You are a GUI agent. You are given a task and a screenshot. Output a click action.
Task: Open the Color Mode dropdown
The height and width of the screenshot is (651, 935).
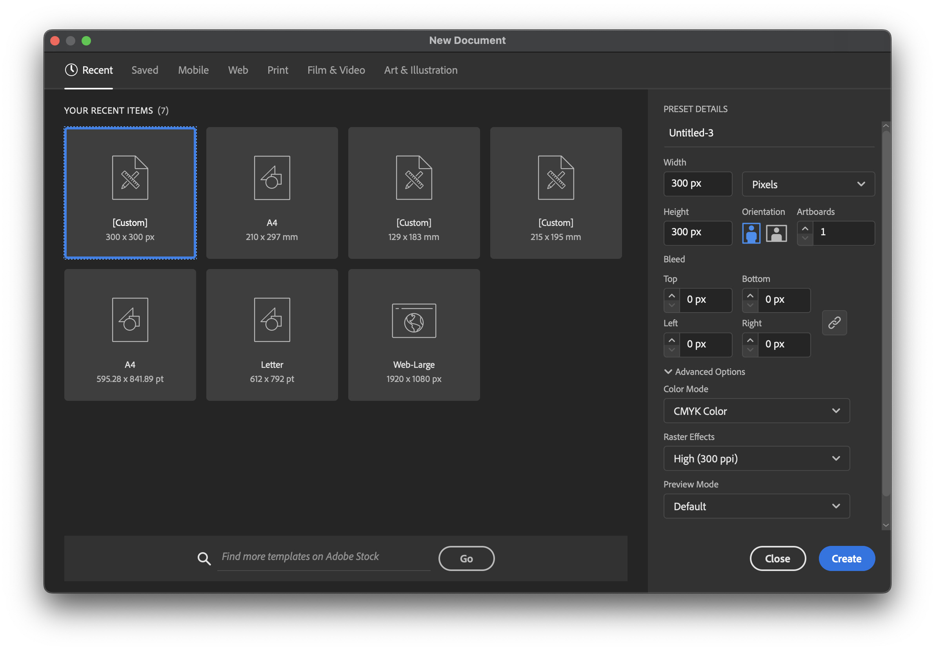[756, 411]
